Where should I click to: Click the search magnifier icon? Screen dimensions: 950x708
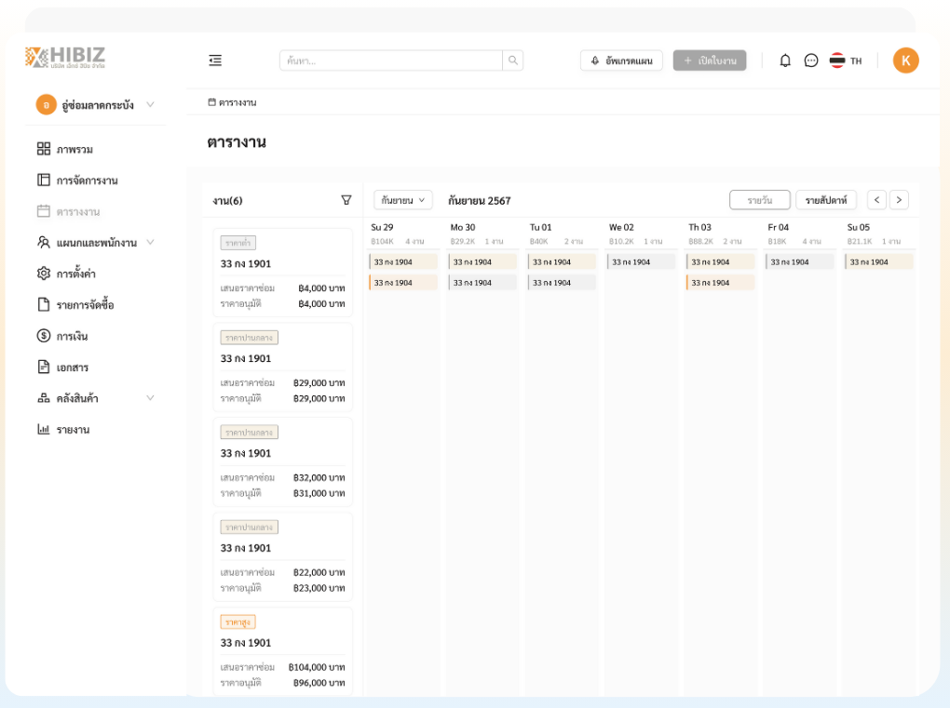[x=513, y=60]
